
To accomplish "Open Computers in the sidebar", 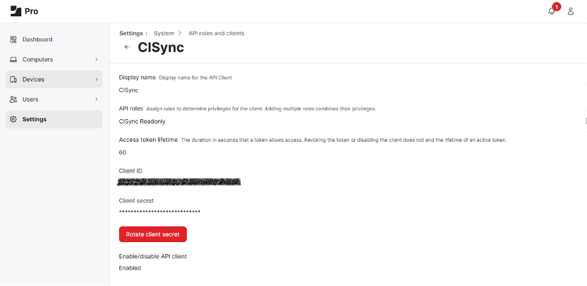I will pos(54,60).
